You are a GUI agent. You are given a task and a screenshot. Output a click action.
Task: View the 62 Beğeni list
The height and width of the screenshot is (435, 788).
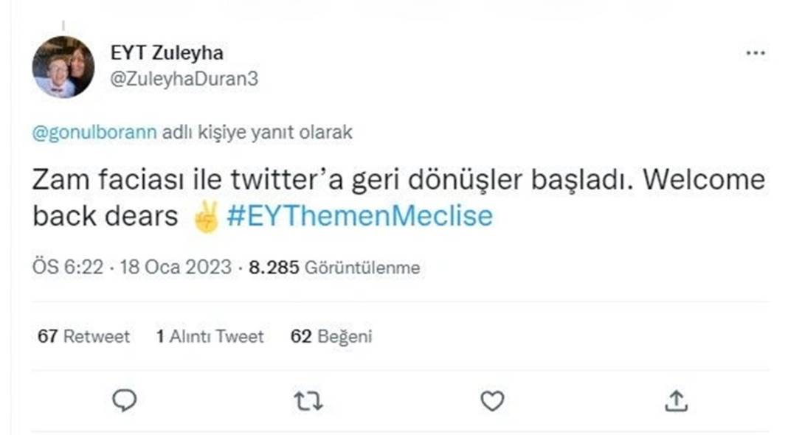pos(333,336)
